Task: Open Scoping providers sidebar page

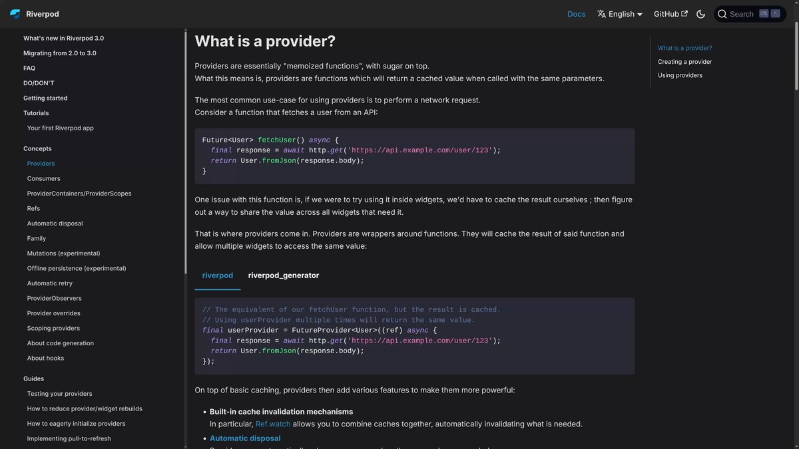Action: click(x=53, y=328)
